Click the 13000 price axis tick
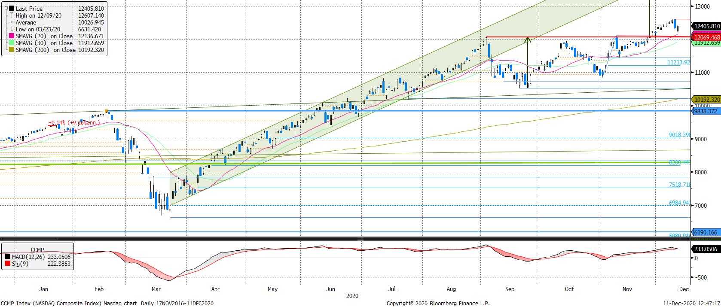Image resolution: width=721 pixels, height=307 pixels. pyautogui.click(x=702, y=6)
